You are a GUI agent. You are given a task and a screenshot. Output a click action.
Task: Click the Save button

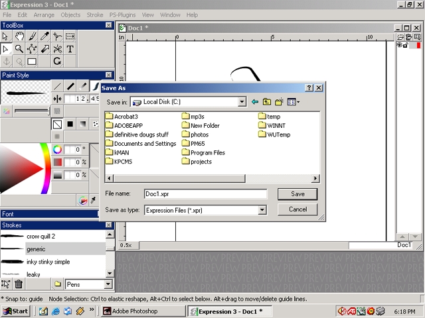tap(297, 194)
